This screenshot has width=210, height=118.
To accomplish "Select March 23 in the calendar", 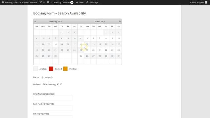I will pyautogui.click(x=112, y=50).
